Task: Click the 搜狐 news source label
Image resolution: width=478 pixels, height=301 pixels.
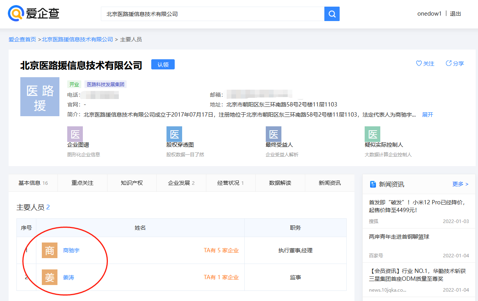Action: 374,221
